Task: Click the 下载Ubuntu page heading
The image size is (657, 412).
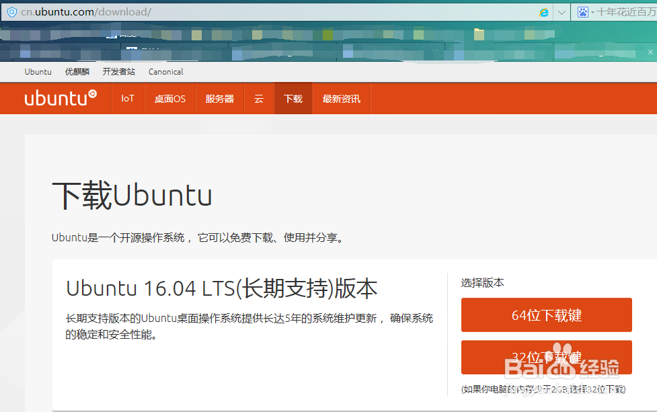Action: point(132,196)
